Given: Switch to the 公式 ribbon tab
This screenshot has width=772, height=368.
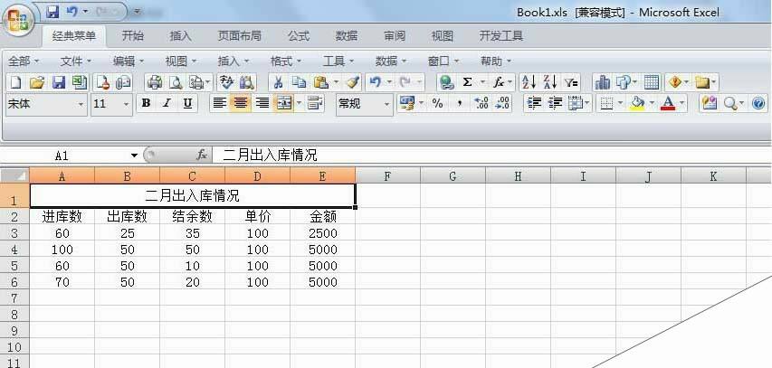Looking at the screenshot, I should pyautogui.click(x=299, y=36).
